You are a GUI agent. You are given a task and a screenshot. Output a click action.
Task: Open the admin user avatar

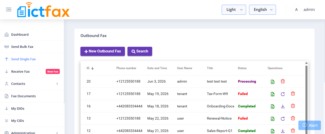[296, 10]
